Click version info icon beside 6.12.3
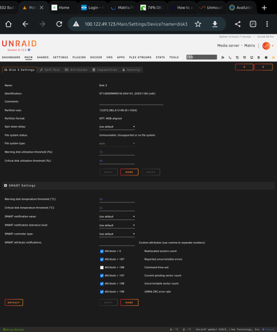 29,50
